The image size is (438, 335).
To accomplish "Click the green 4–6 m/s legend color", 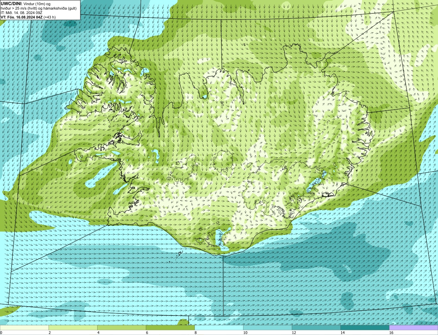I will 121,327.
